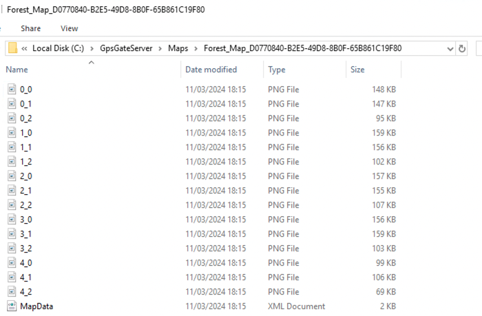Viewport: 482px width, 316px height.
Task: Click the 148 KB size value
Action: [x=384, y=89]
